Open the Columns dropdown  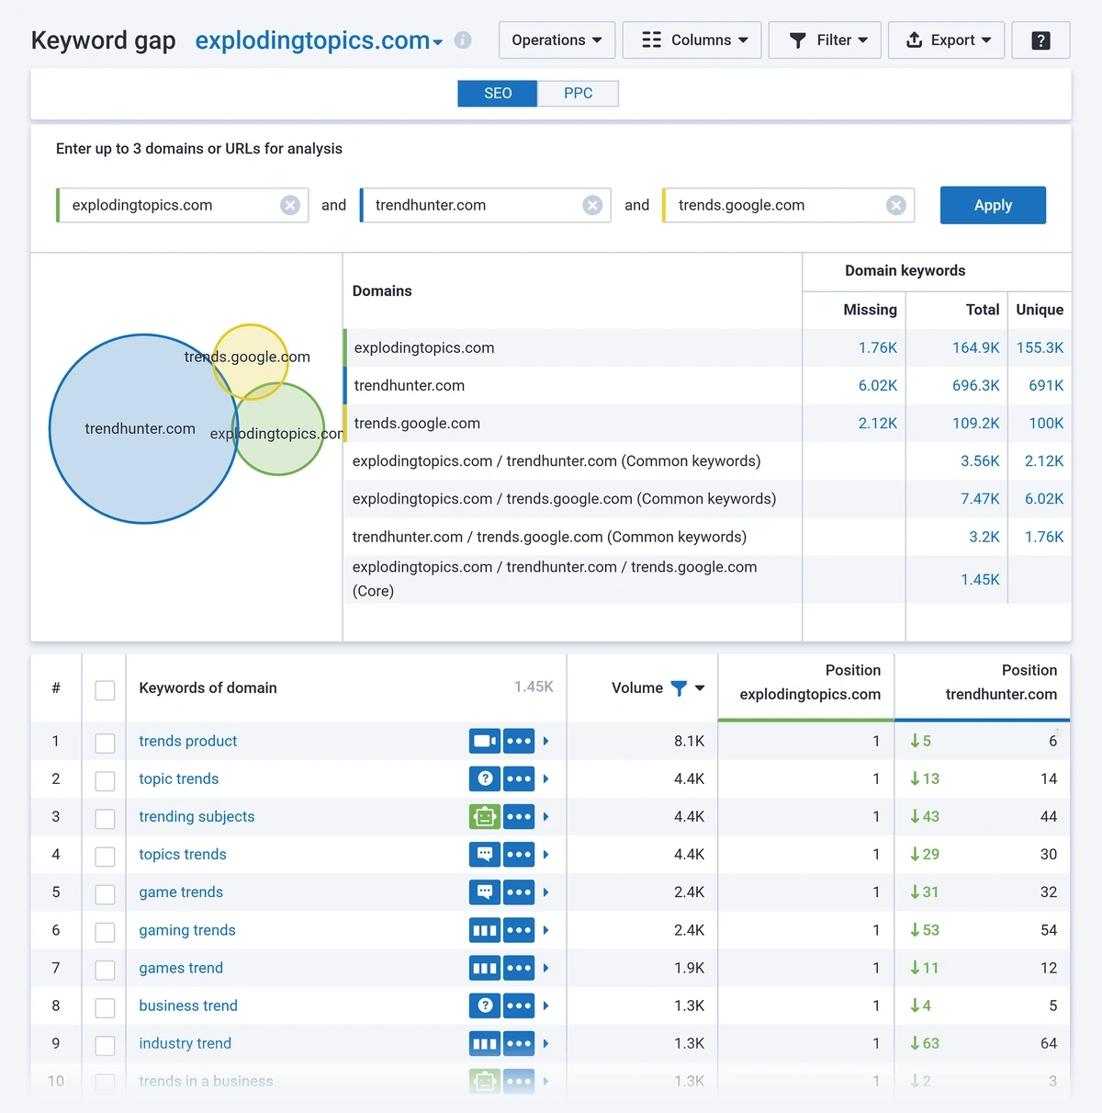[692, 40]
